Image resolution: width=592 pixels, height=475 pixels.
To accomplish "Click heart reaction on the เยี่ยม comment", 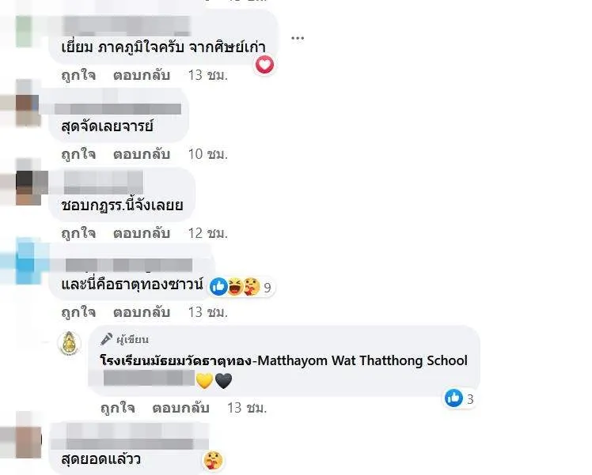I will tap(264, 65).
